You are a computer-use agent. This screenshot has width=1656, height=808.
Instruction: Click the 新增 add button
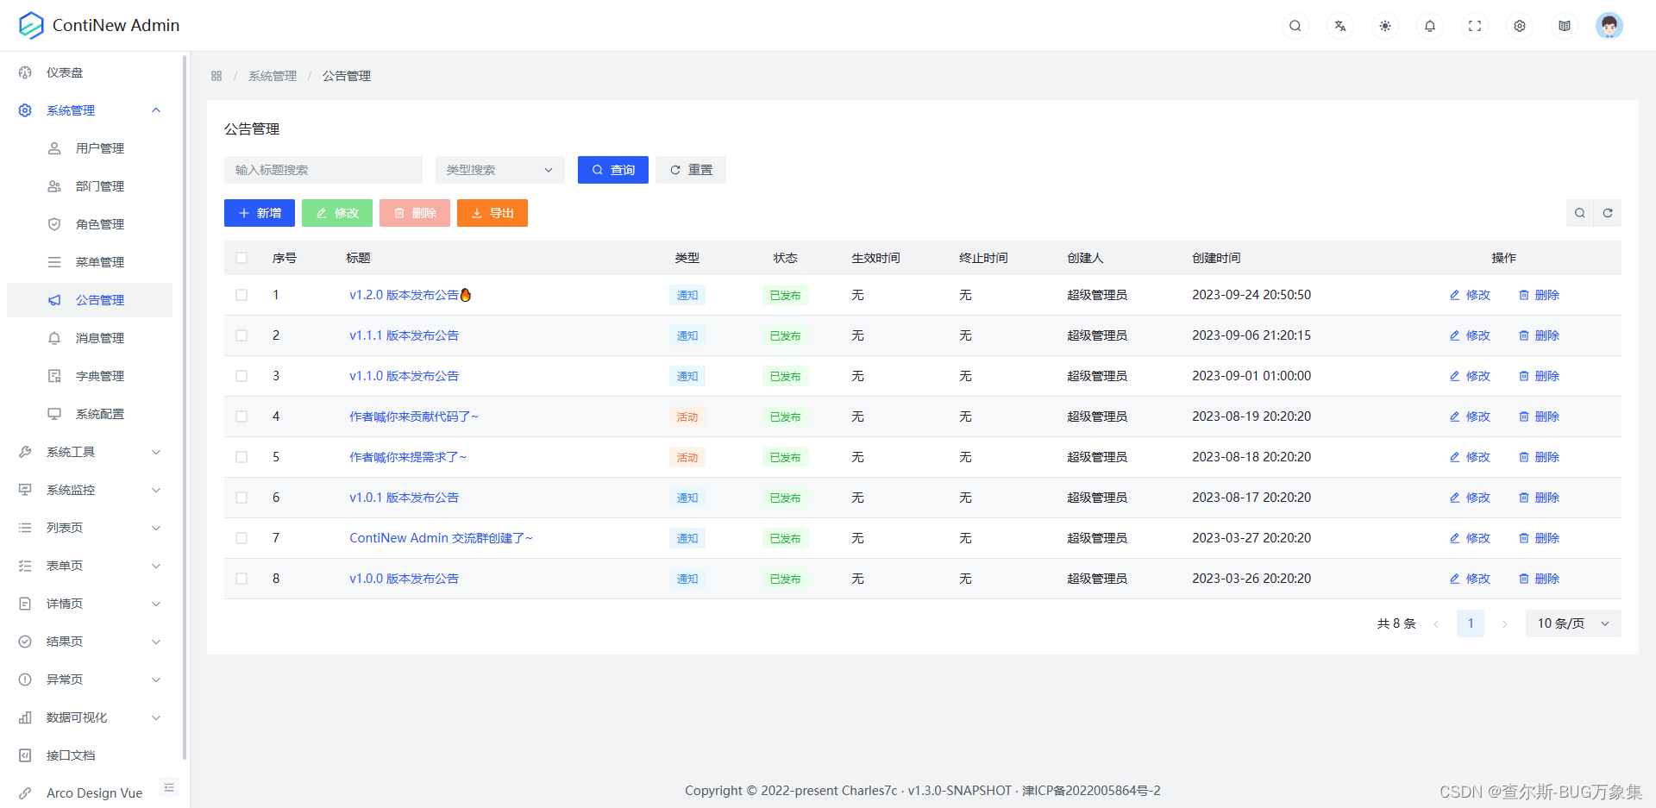[260, 213]
